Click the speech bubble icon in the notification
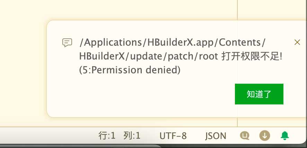307x148 pixels. tap(67, 43)
